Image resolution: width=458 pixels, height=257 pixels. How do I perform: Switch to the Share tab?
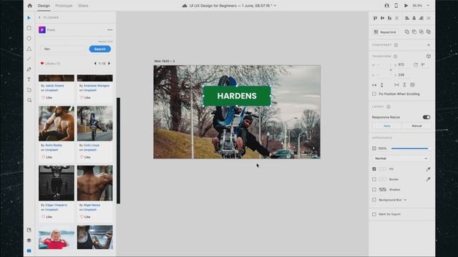click(x=83, y=6)
